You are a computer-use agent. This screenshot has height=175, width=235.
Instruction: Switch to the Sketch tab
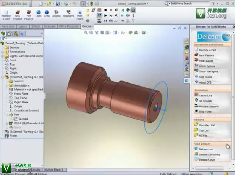(36, 26)
